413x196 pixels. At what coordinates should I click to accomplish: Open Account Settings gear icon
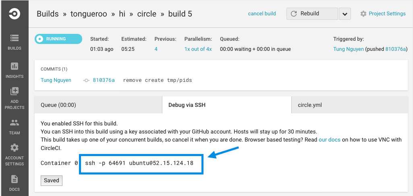(x=14, y=148)
